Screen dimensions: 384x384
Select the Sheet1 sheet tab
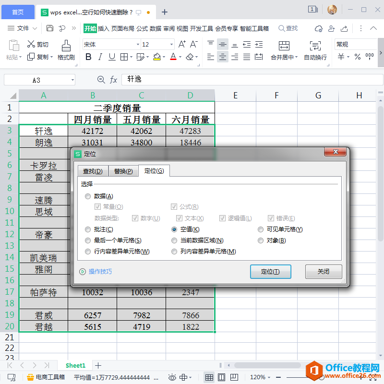75,365
